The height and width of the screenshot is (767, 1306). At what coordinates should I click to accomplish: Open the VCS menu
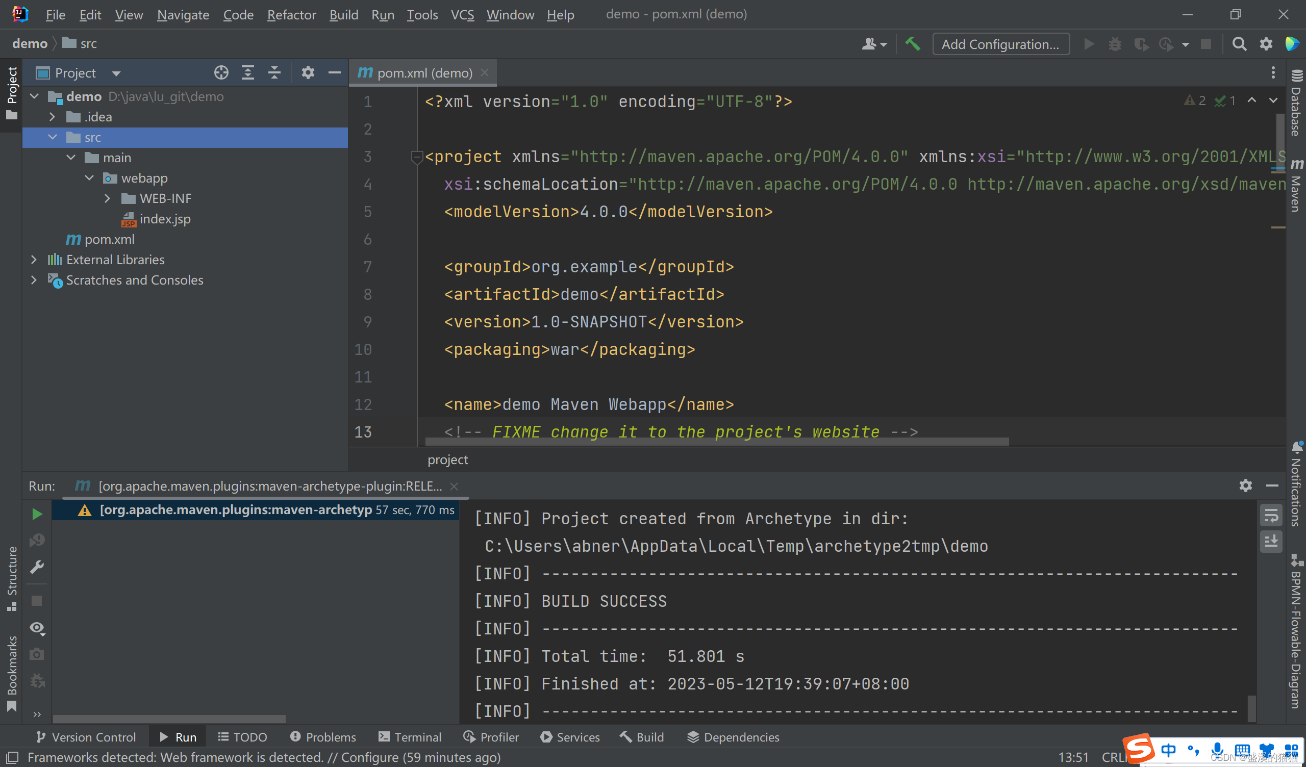pyautogui.click(x=462, y=14)
